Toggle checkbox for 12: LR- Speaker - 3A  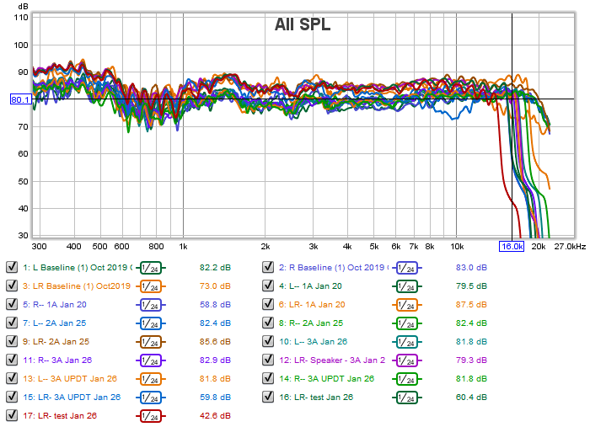(x=268, y=360)
